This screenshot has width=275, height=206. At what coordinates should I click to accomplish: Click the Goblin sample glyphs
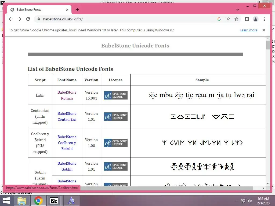pos(202,166)
